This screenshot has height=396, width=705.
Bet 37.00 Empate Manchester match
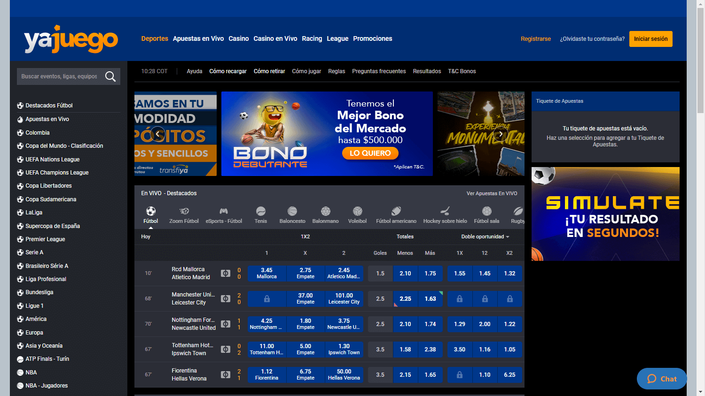point(305,298)
